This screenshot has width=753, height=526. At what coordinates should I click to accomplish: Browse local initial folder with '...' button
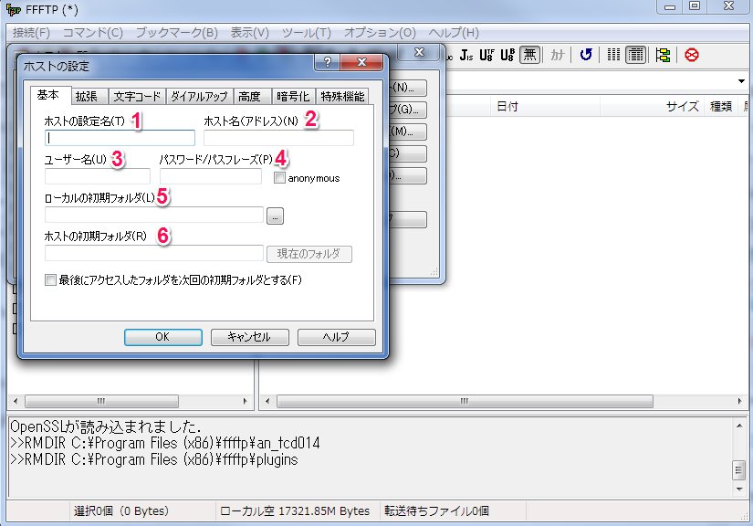(275, 216)
